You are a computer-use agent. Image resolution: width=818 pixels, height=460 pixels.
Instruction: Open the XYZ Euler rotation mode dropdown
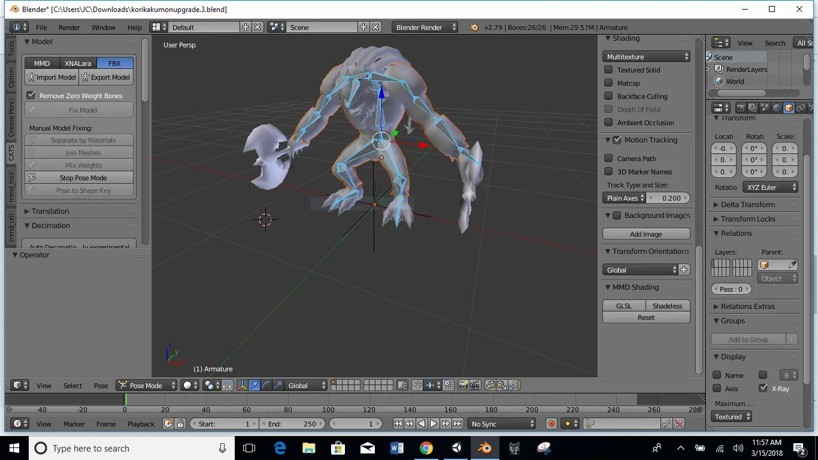click(x=771, y=187)
